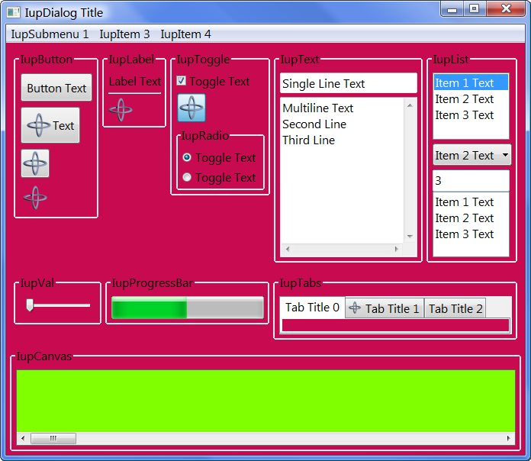Select the first Toggle Text radio button

pyautogui.click(x=187, y=157)
